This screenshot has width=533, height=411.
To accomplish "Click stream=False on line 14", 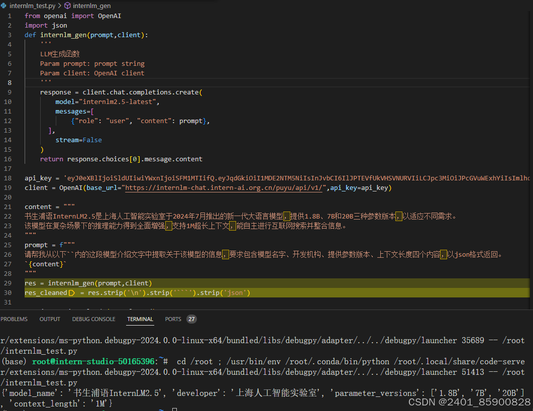I will tap(78, 140).
